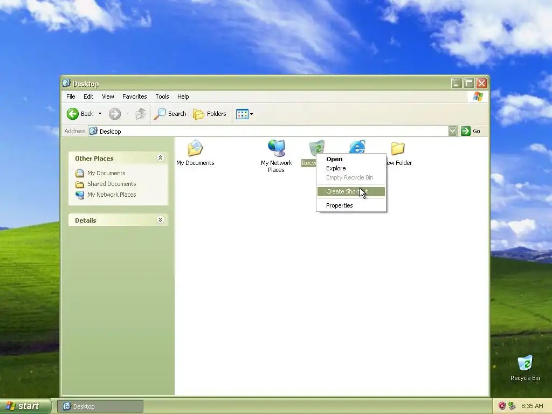Click the Desktop title bar icon

(66, 82)
